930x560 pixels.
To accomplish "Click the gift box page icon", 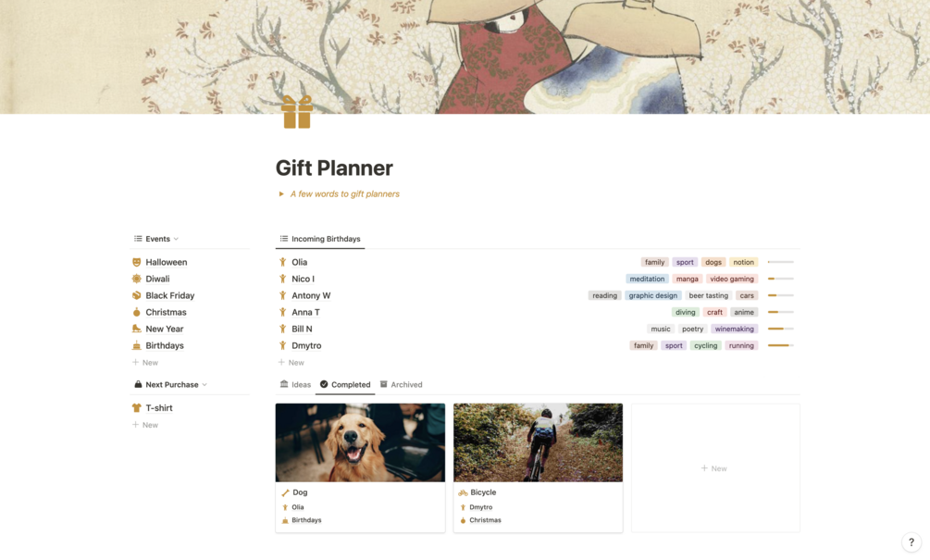I will tap(297, 112).
